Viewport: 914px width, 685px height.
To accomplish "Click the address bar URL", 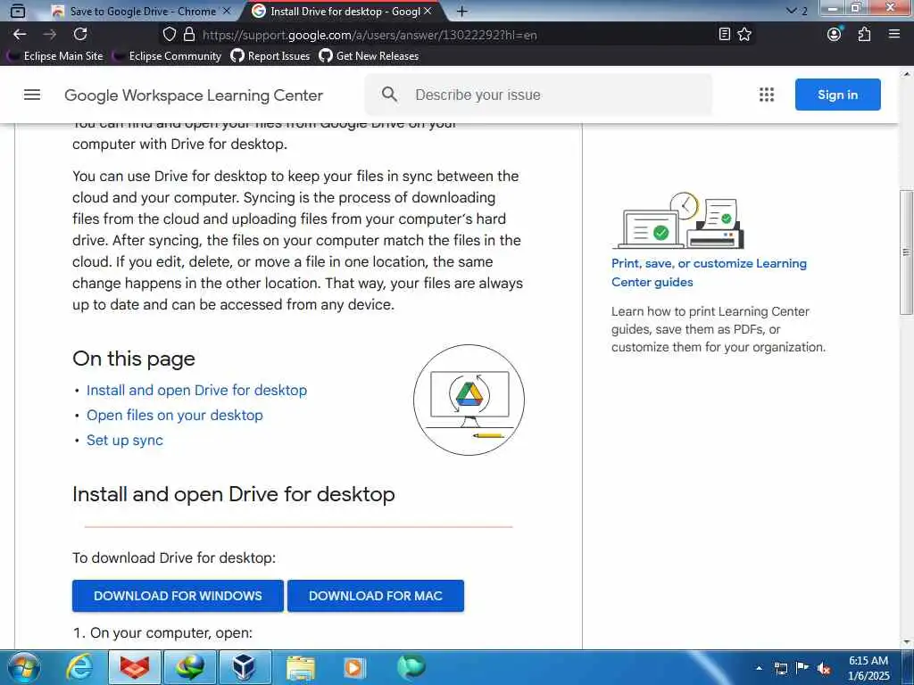I will (370, 35).
